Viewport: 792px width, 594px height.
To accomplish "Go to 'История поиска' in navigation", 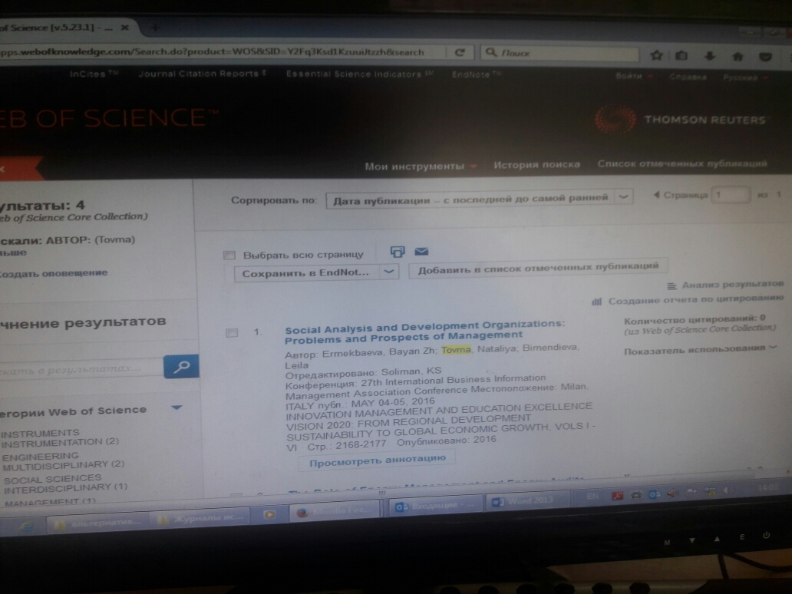I will click(x=536, y=164).
